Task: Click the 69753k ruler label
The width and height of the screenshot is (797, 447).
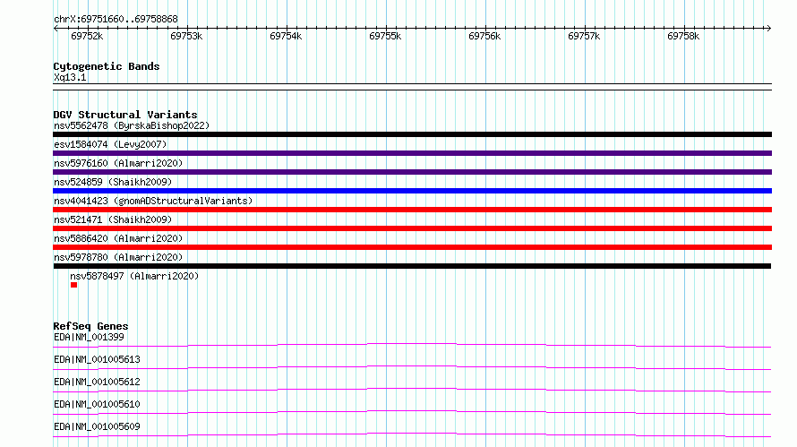Action: (186, 36)
